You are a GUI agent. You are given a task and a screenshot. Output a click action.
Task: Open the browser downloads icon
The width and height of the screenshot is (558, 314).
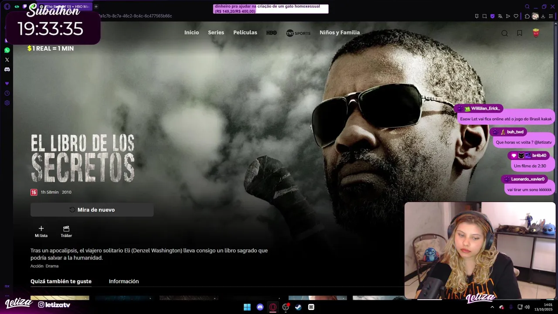point(543,16)
